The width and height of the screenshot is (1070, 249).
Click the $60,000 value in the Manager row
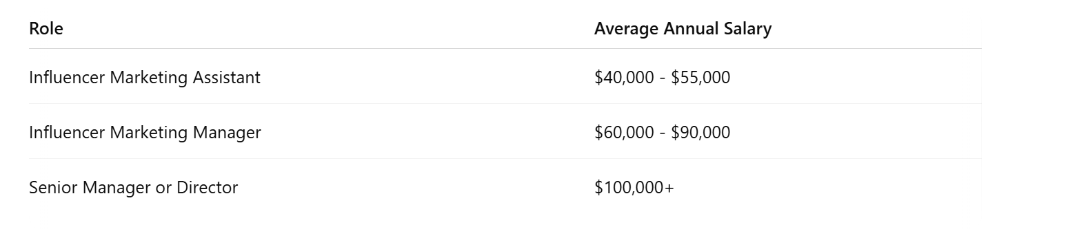coord(624,132)
